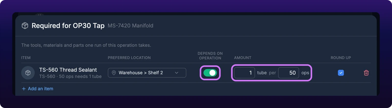Viewport: 392px width, 108px height.
Task: Click the DEPENDS ON OPERATION column header
Action: [x=210, y=56]
